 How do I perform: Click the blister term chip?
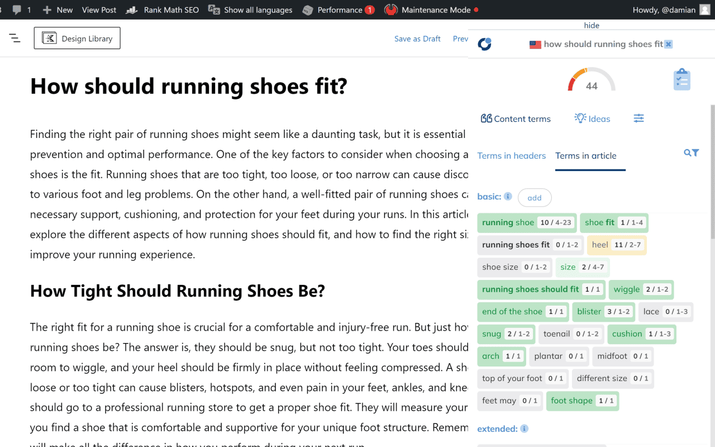(x=603, y=312)
